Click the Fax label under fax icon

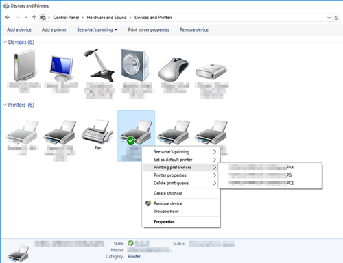point(98,148)
